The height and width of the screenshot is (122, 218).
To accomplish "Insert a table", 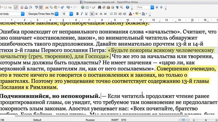I will [87, 7].
